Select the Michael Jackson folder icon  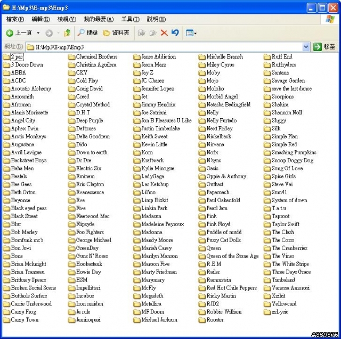tap(137, 320)
